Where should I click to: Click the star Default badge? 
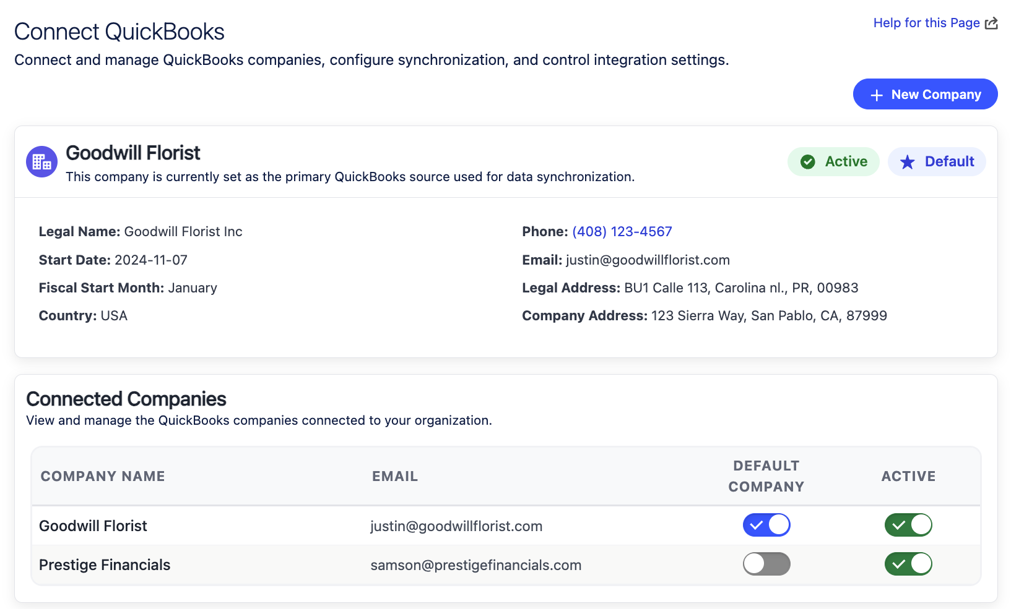click(x=937, y=162)
